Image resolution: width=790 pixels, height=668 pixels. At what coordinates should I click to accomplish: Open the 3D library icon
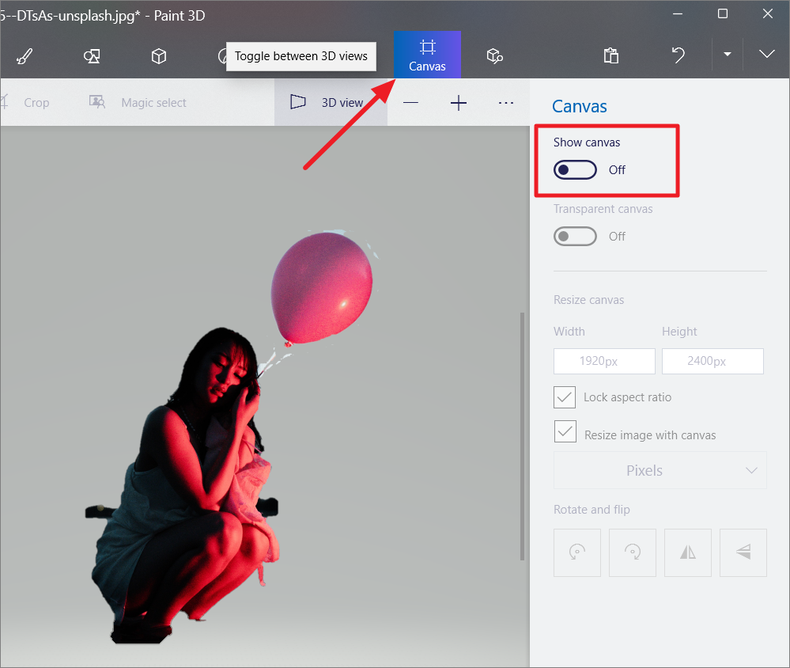coord(494,55)
